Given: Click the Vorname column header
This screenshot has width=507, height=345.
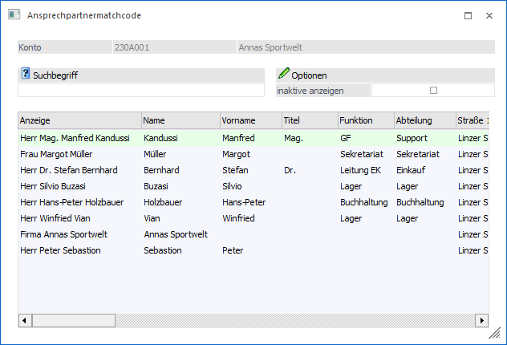Looking at the screenshot, I should pos(249,120).
